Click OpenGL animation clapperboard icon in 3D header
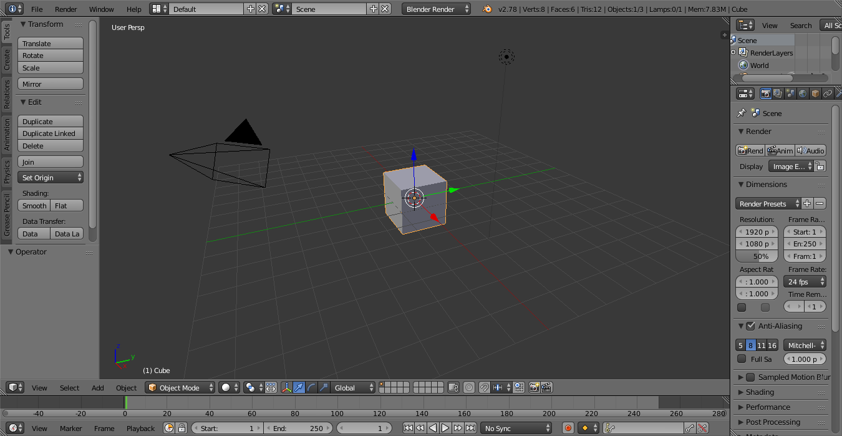Viewport: 842px width, 436px height. (547, 387)
